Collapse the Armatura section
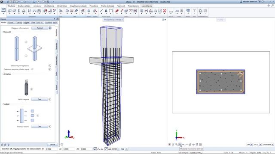Viewport: 275px width, 154px height. click(x=2, y=74)
